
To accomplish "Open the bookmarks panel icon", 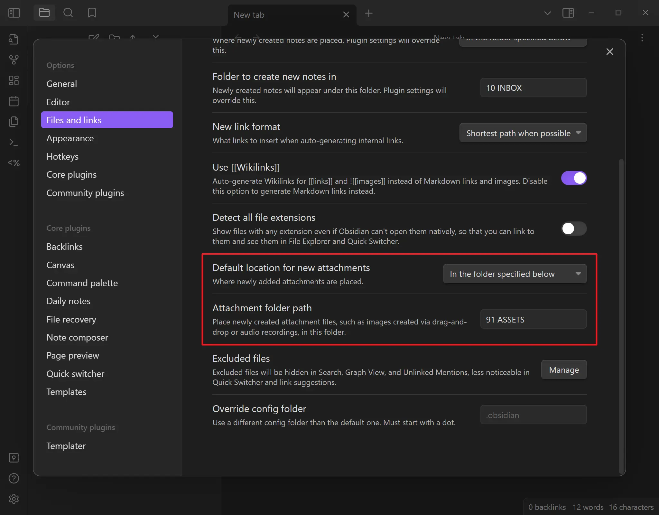I will pyautogui.click(x=92, y=13).
